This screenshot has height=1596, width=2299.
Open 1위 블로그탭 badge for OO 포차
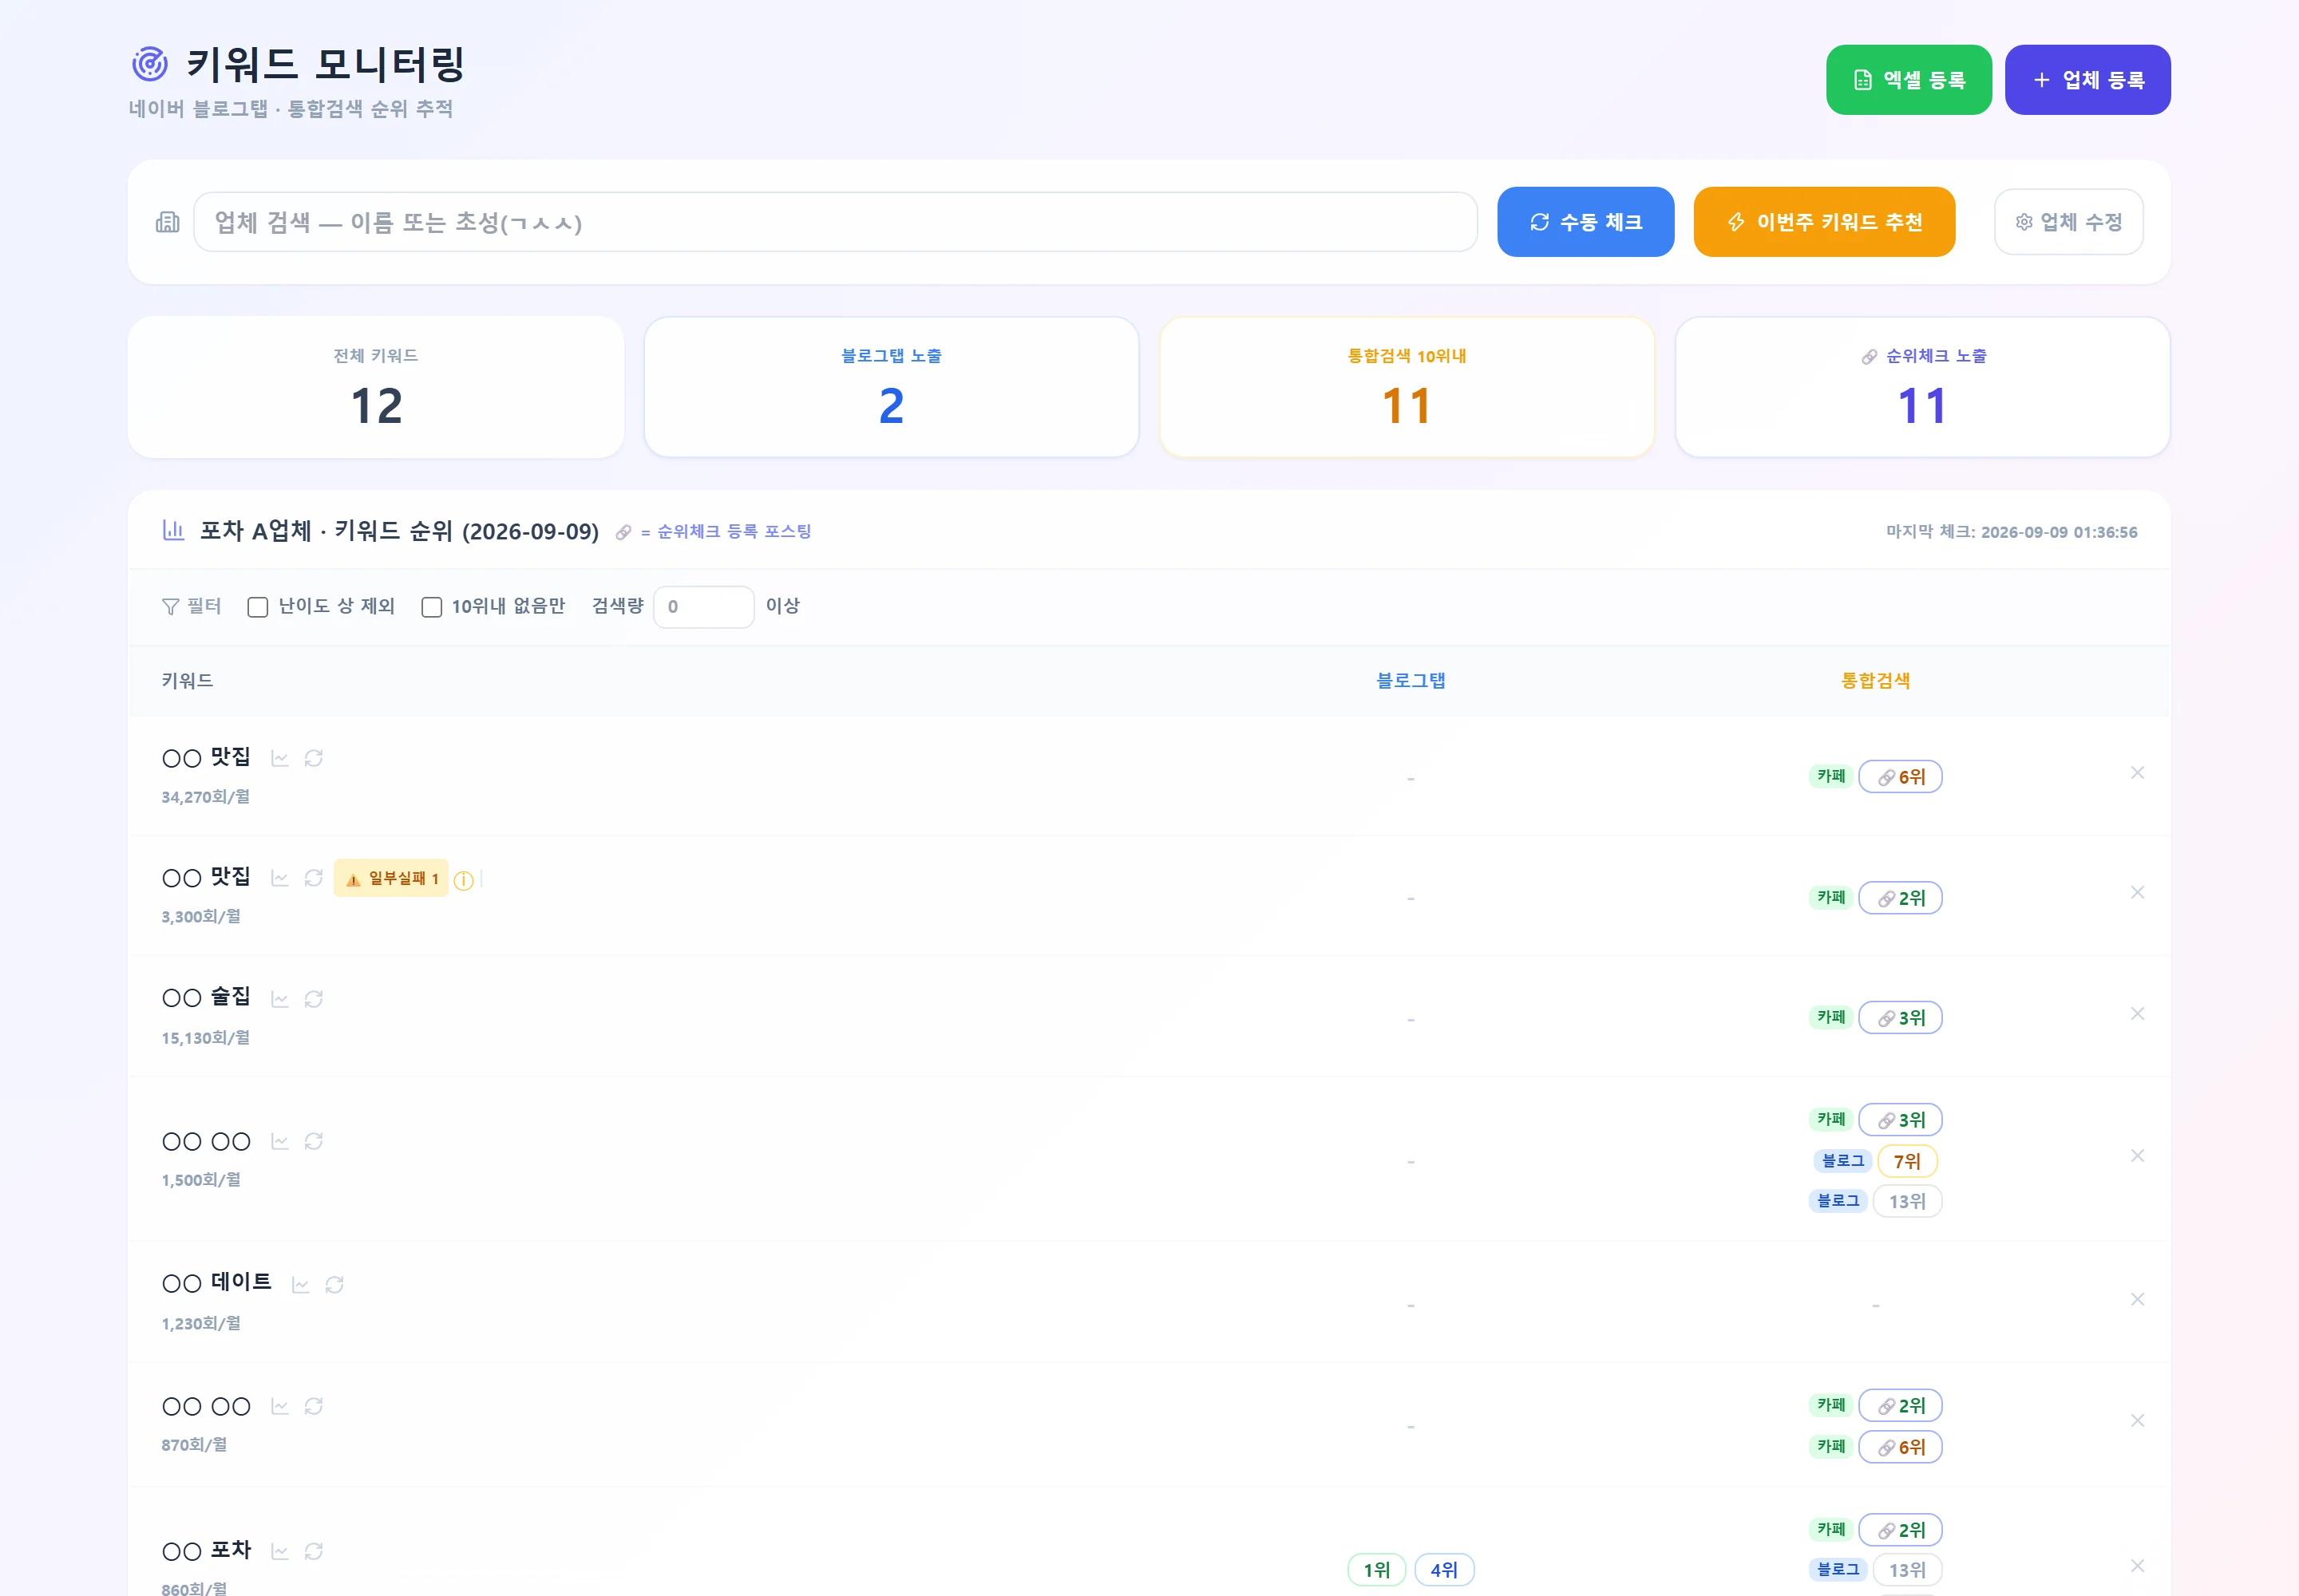1376,1570
